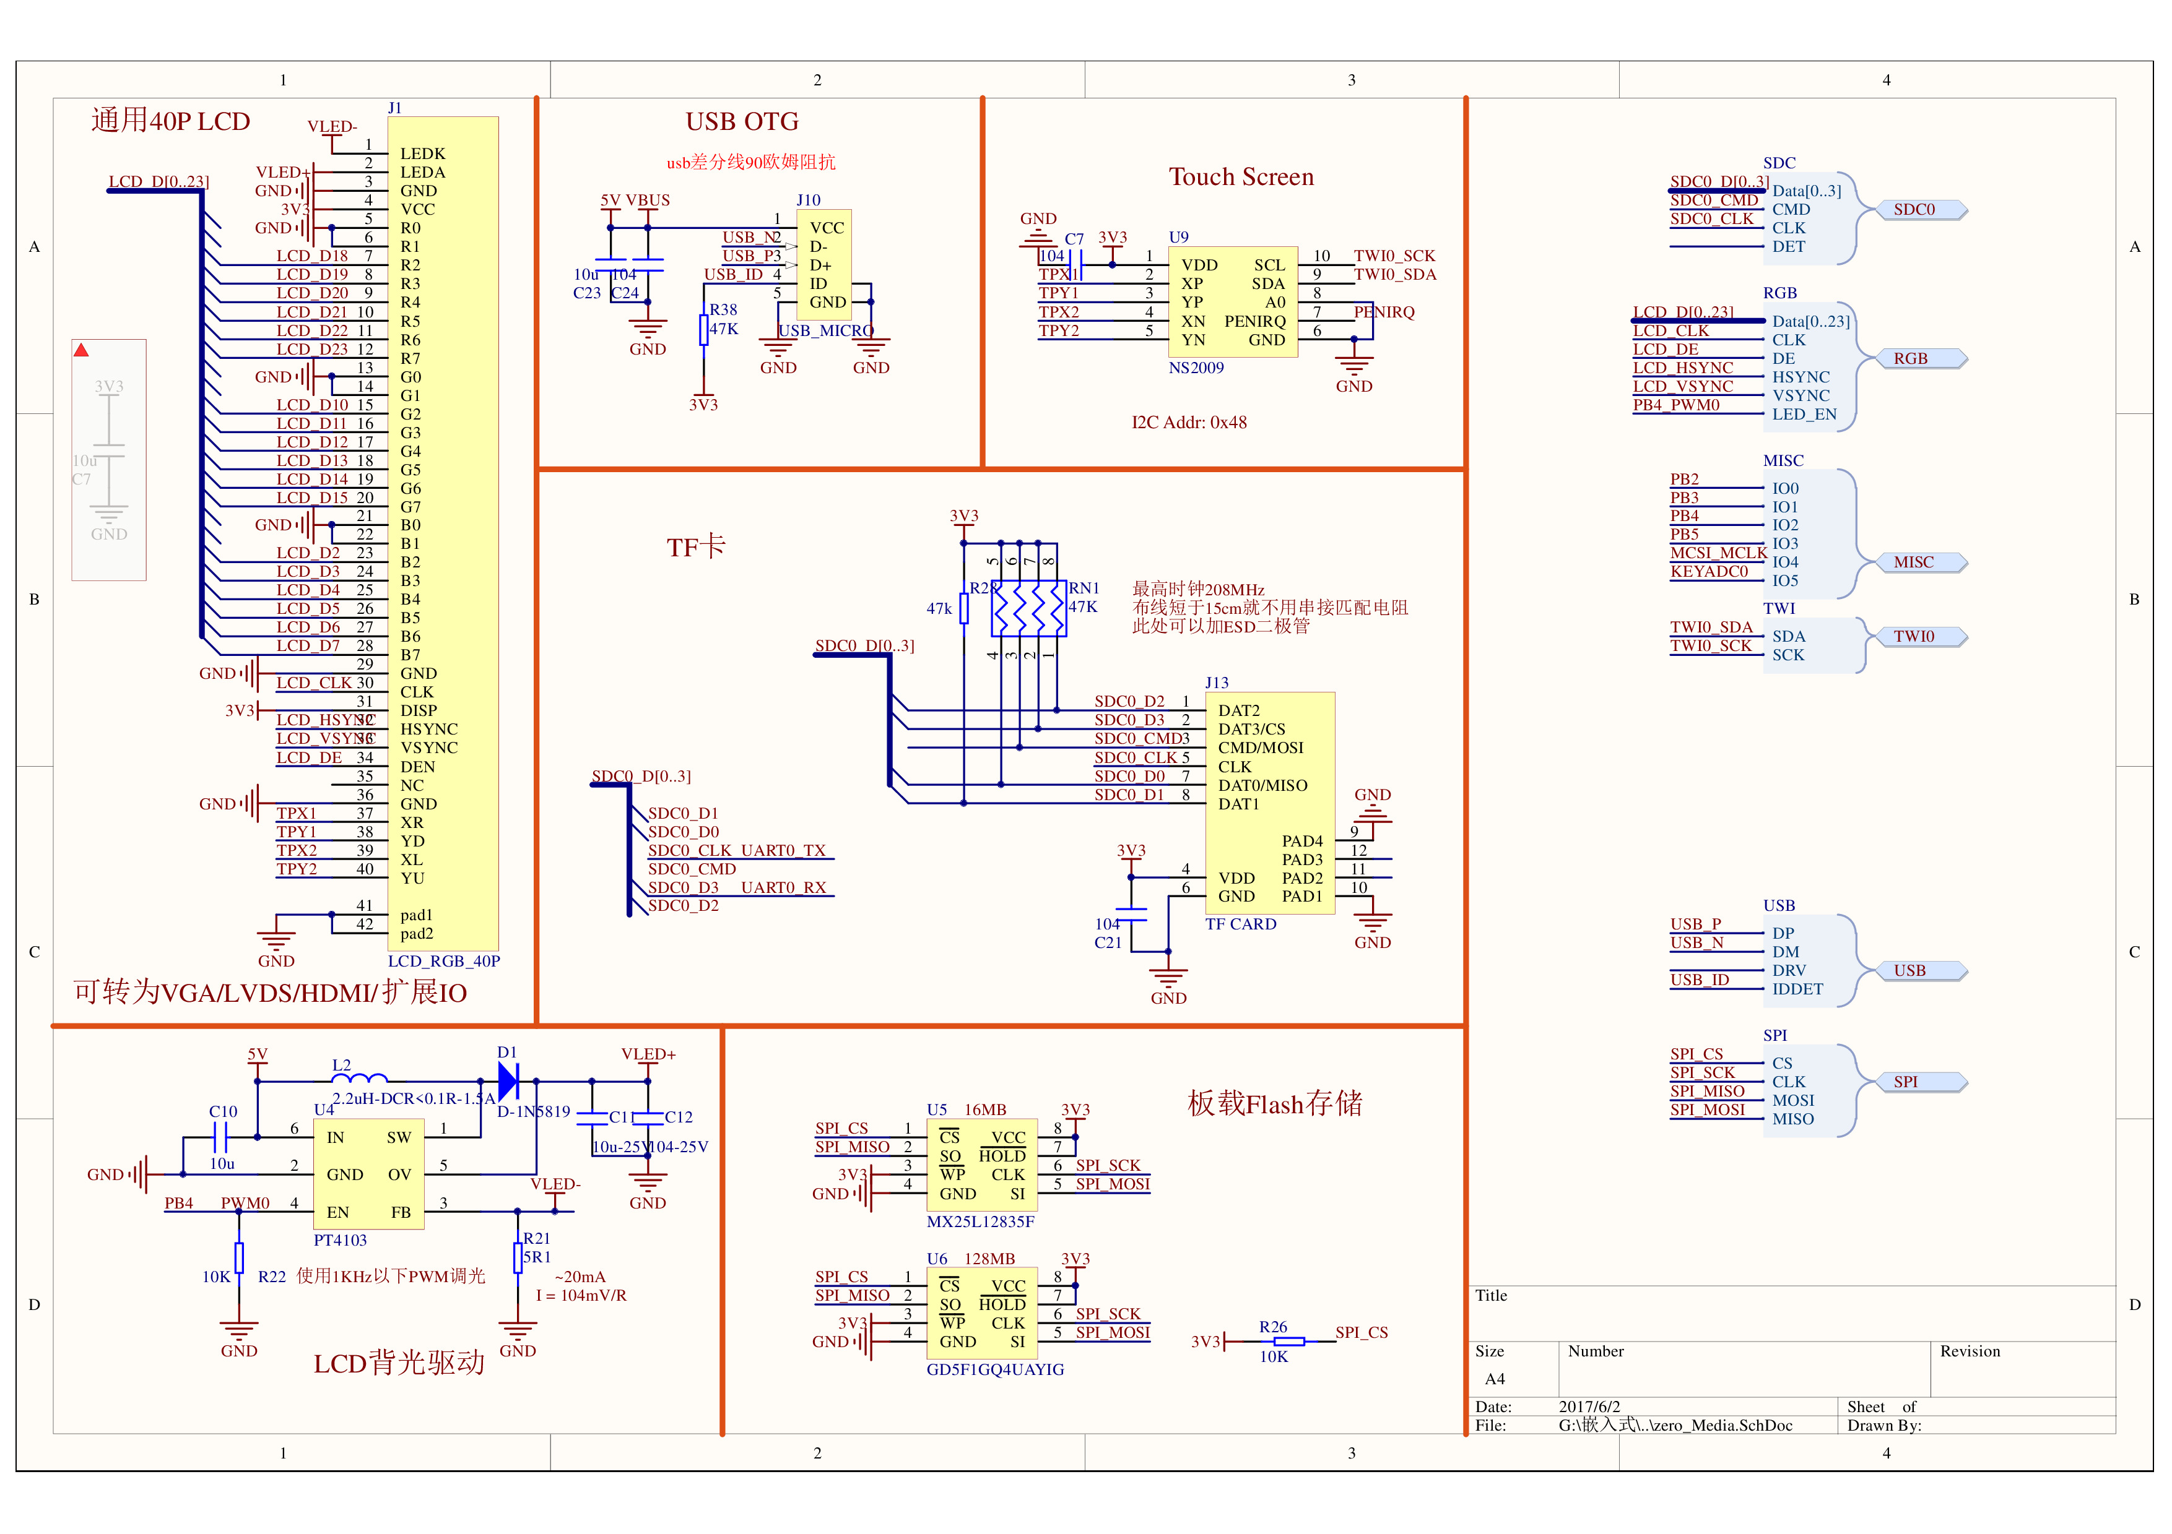Click the LCD_D[0..23] bus label at left
The height and width of the screenshot is (1534, 2172).
[x=158, y=181]
